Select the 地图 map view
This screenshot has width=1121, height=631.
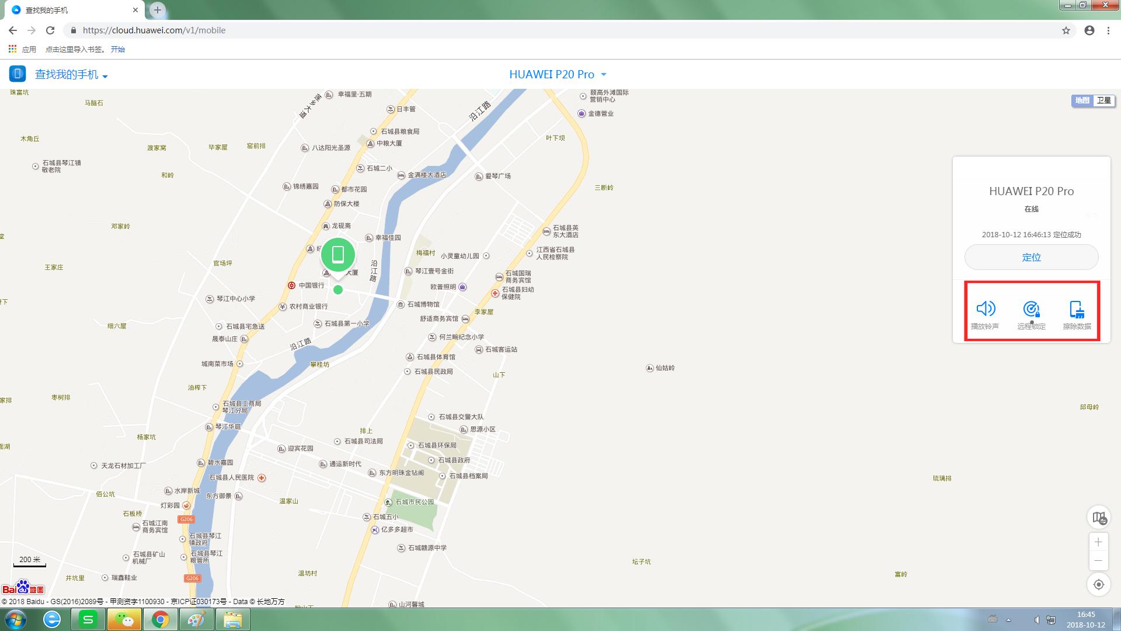(x=1082, y=100)
